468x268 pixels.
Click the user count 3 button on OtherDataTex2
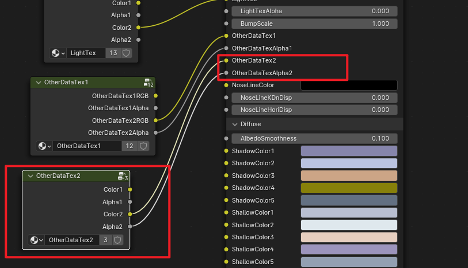[x=105, y=240]
